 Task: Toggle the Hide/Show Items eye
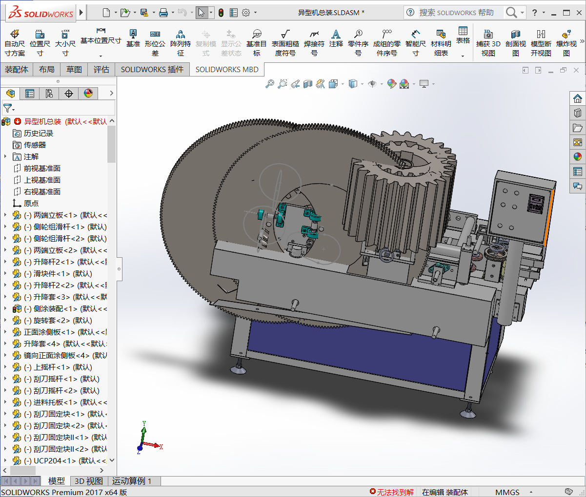point(373,84)
